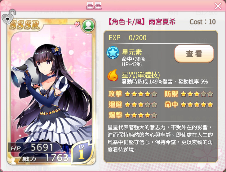Click the 戰力 1763 power stat
Screen dimensions: 226x172
(x=45, y=158)
